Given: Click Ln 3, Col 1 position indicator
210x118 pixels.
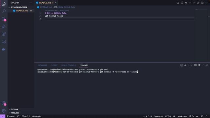Looking at the screenshot, I should point(147,116).
